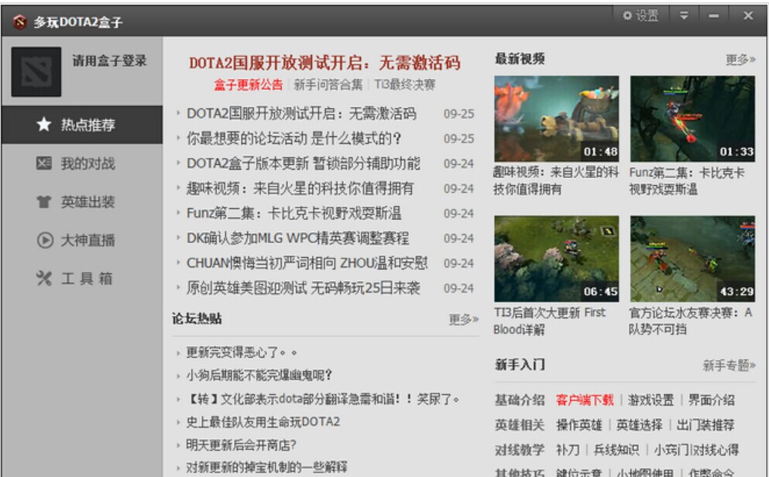Click the wrench icon beside 工具箱
The width and height of the screenshot is (769, 477).
tap(43, 279)
